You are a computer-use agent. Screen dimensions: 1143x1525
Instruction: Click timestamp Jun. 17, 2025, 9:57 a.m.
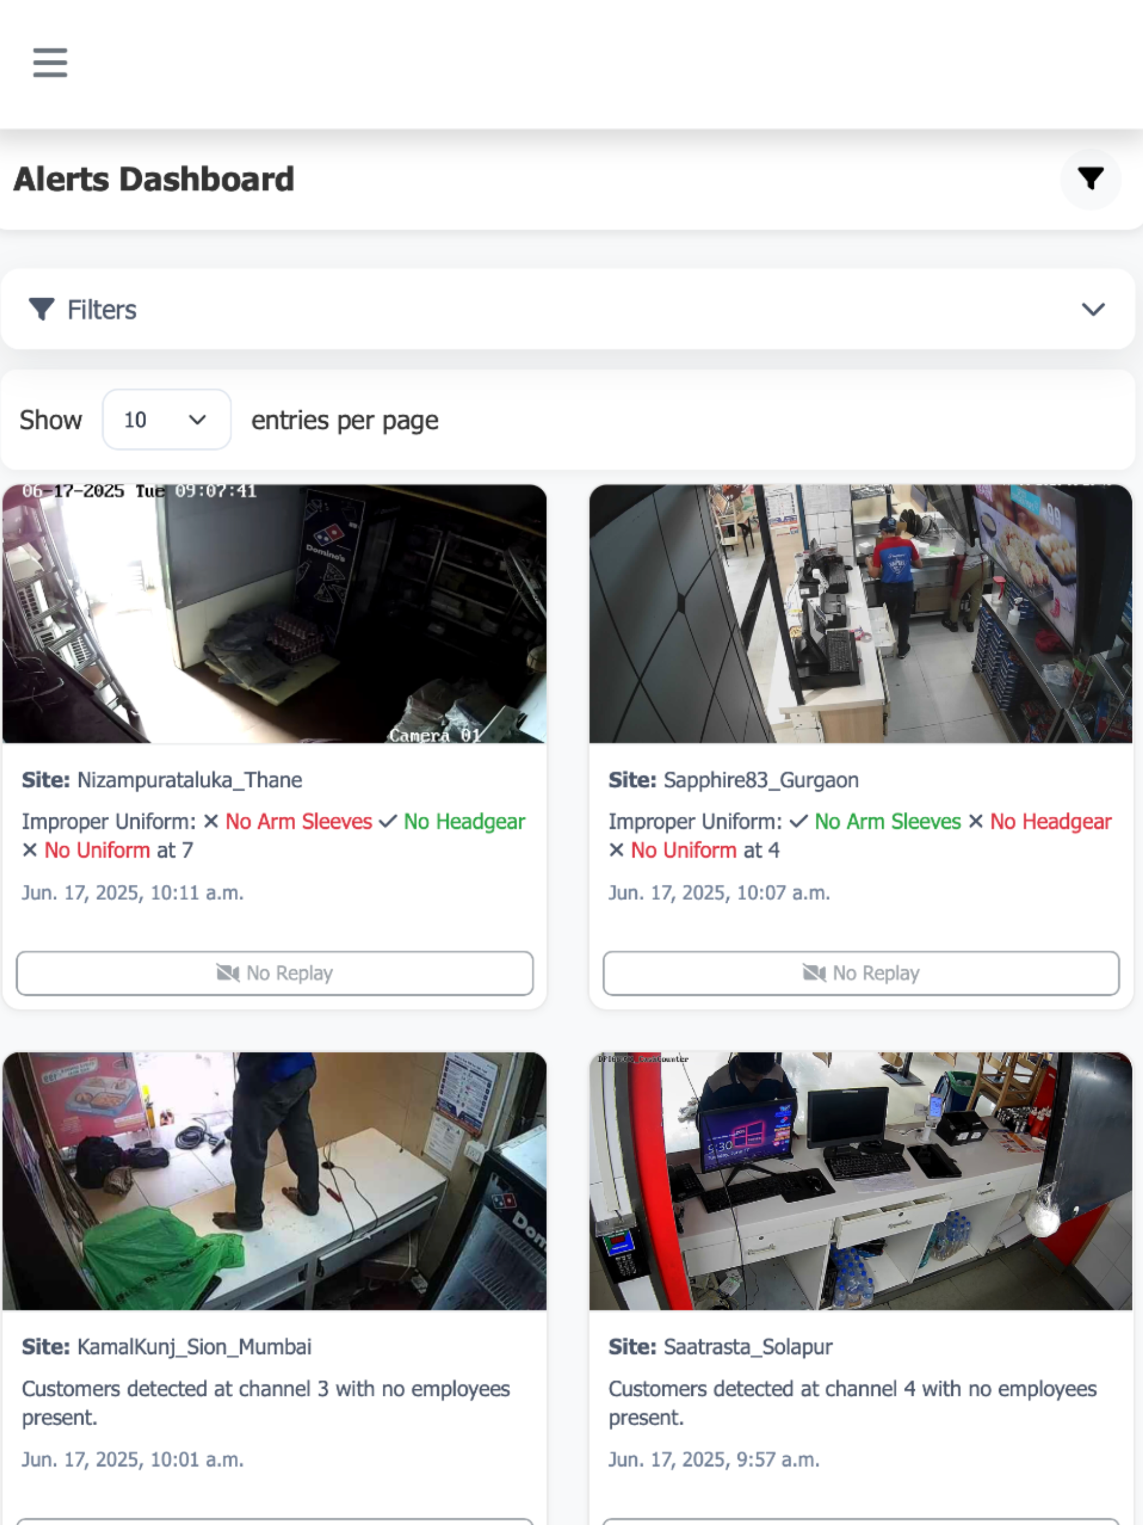click(x=714, y=1460)
